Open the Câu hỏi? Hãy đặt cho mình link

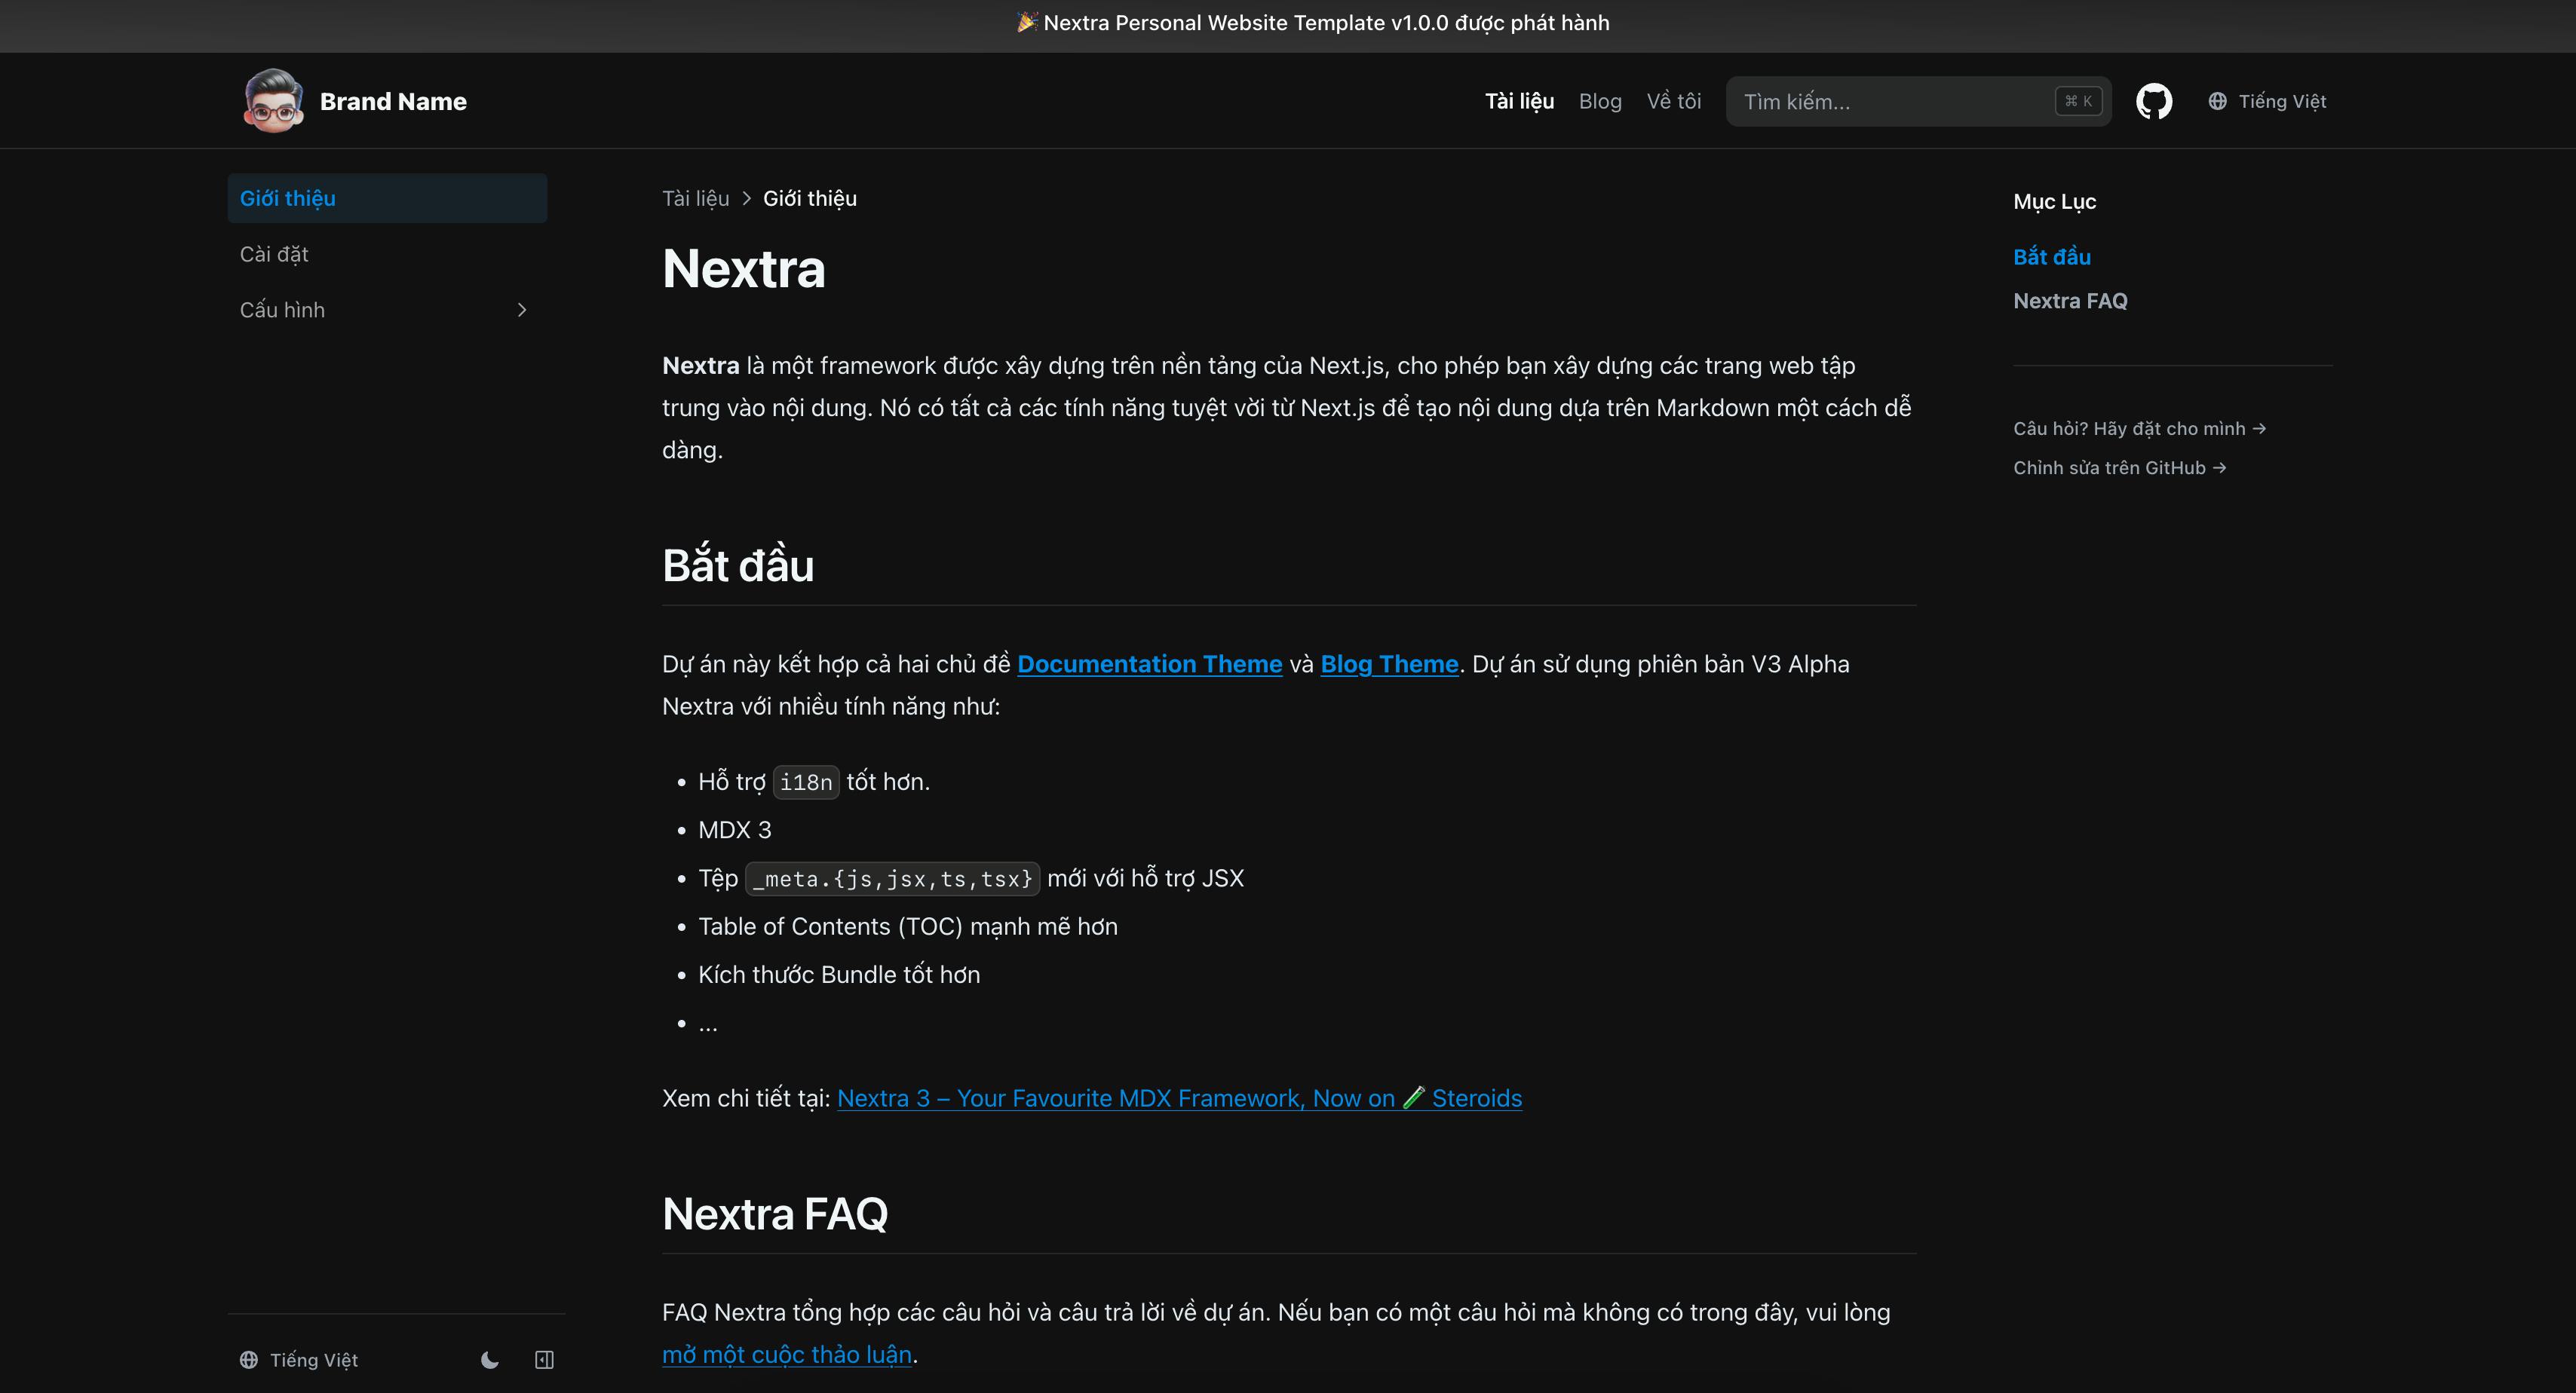pyautogui.click(x=2139, y=429)
